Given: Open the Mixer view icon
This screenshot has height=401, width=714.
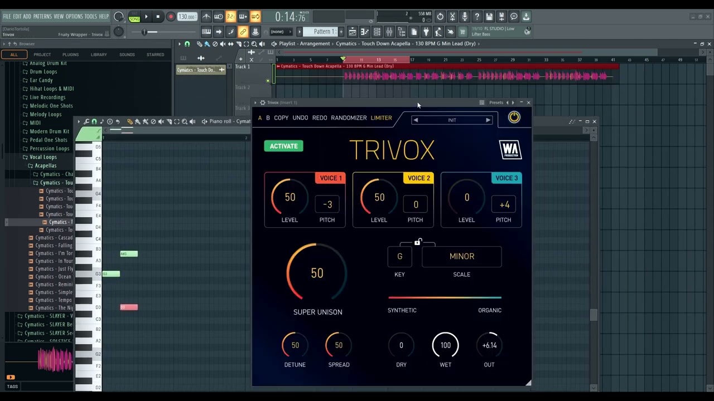Looking at the screenshot, I should tap(389, 32).
